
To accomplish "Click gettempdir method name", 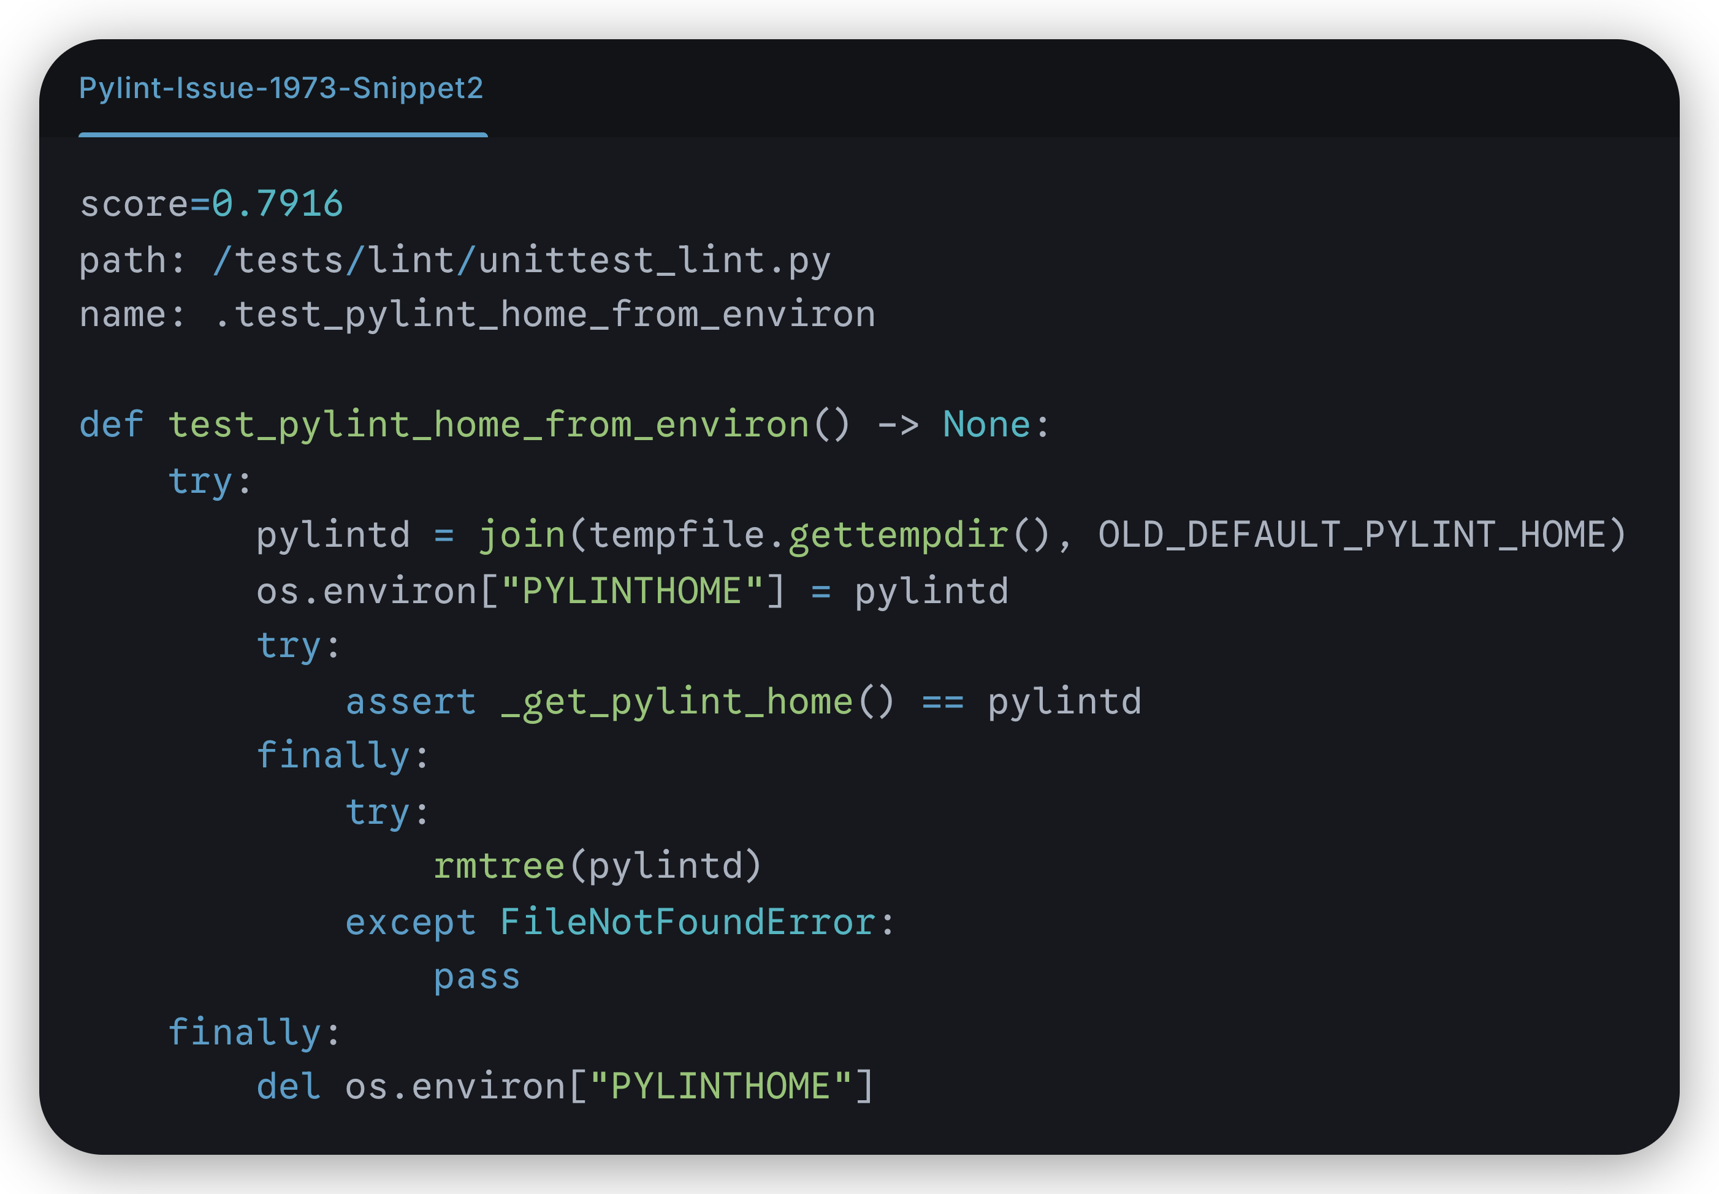I will click(x=898, y=535).
